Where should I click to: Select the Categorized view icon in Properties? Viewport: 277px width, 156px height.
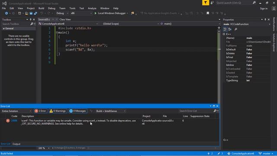point(225,29)
